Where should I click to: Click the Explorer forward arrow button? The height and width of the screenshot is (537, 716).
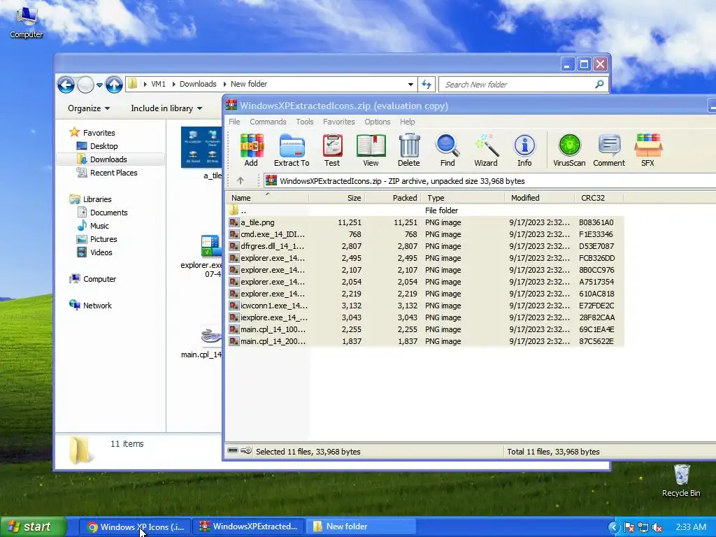(x=85, y=85)
